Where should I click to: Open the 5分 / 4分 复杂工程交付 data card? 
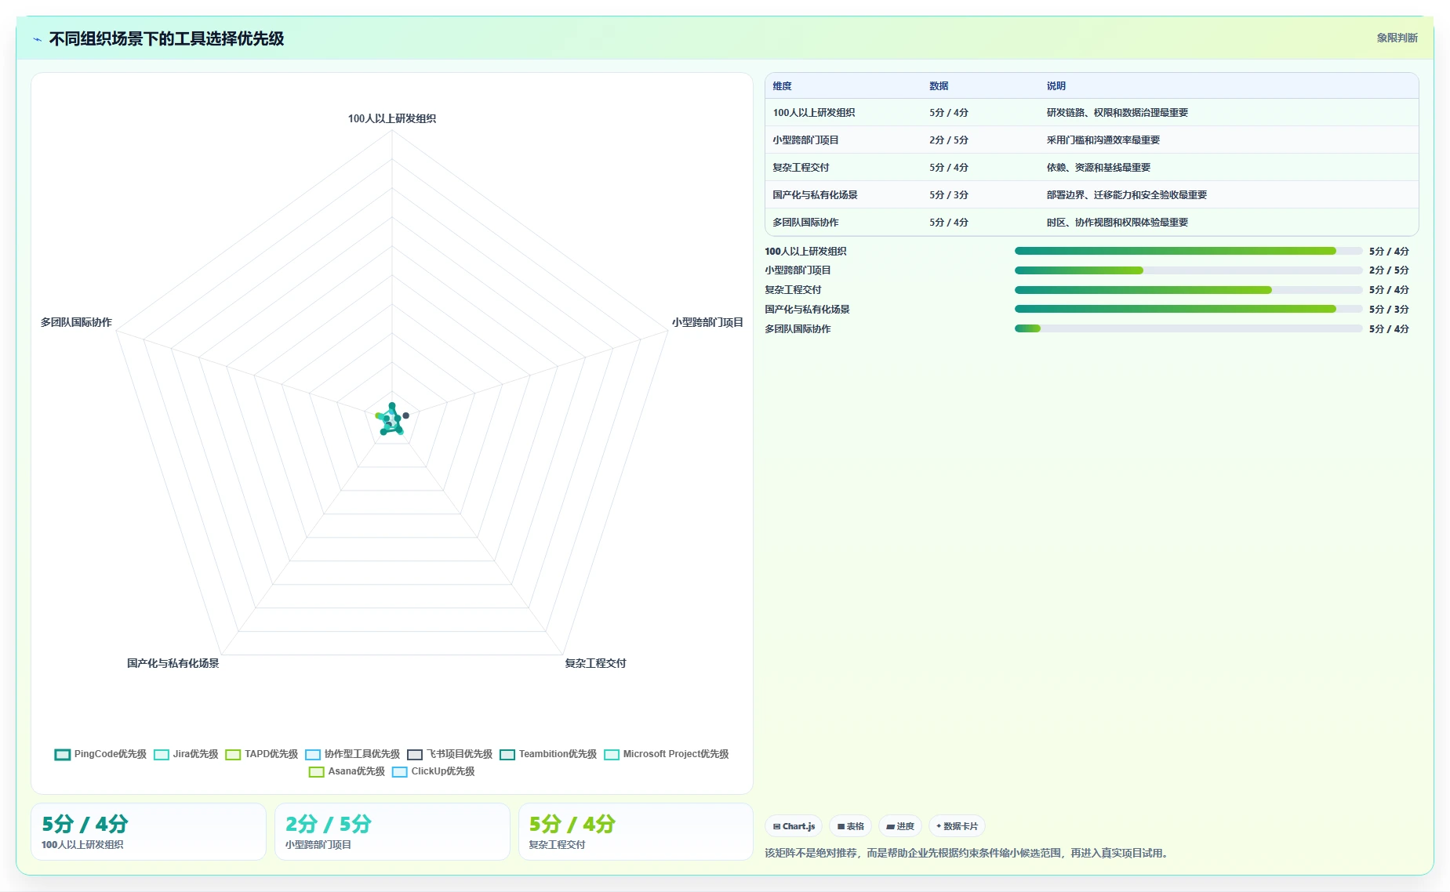[x=636, y=832]
